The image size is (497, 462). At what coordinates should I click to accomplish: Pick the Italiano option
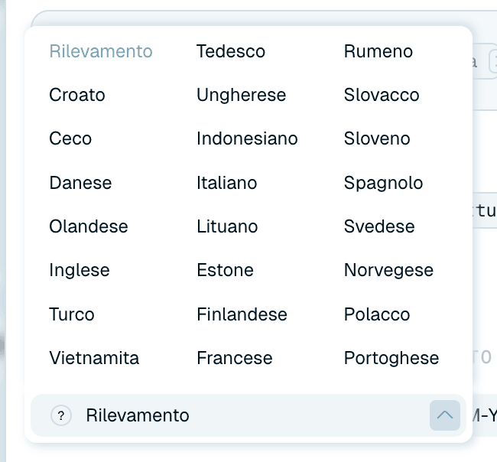click(x=226, y=183)
